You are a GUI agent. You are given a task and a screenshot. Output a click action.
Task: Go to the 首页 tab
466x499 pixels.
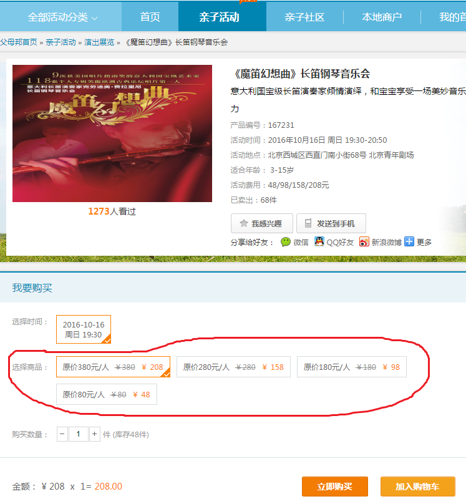click(150, 17)
